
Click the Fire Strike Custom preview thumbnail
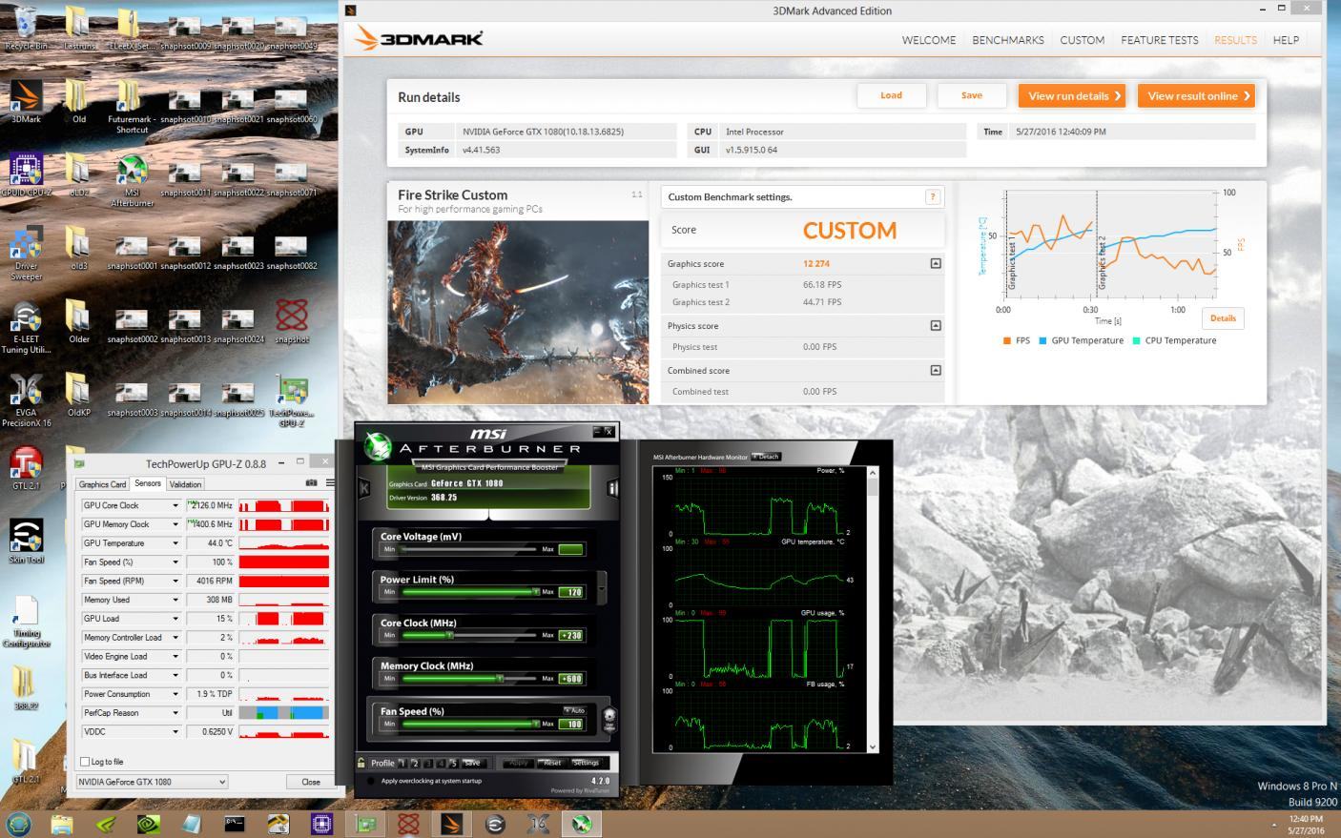click(x=518, y=312)
